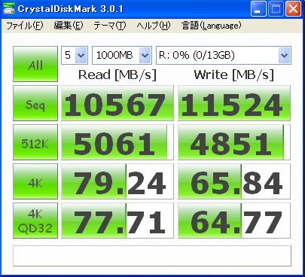Run all benchmarks with All button
The image size is (305, 277).
point(35,64)
